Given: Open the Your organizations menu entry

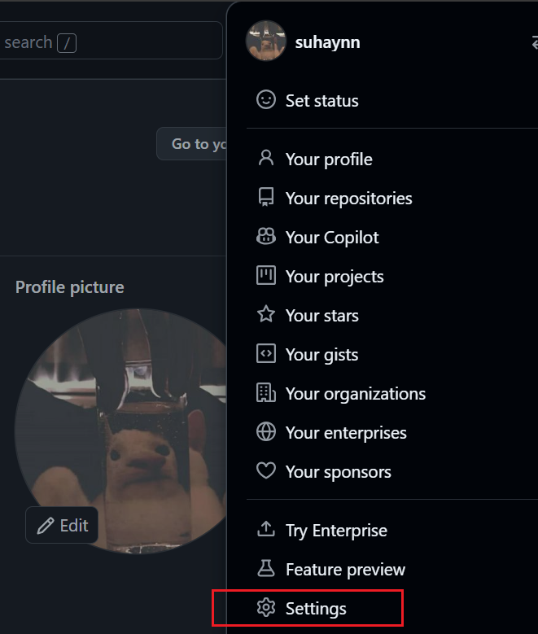Looking at the screenshot, I should (x=355, y=393).
